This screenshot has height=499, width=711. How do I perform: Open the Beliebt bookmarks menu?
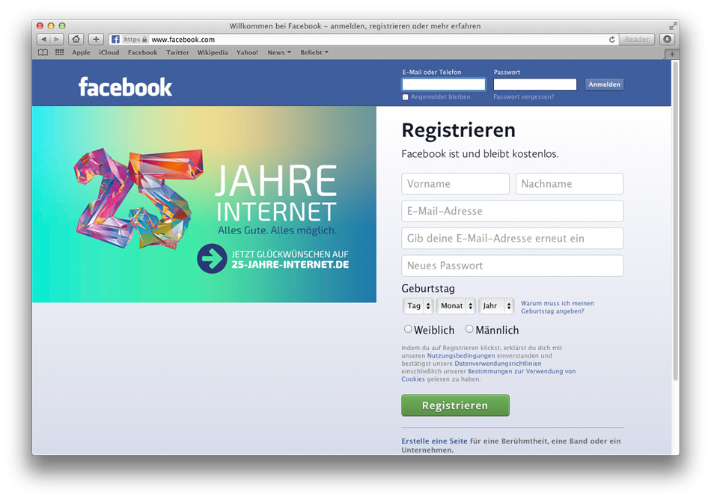[x=312, y=52]
